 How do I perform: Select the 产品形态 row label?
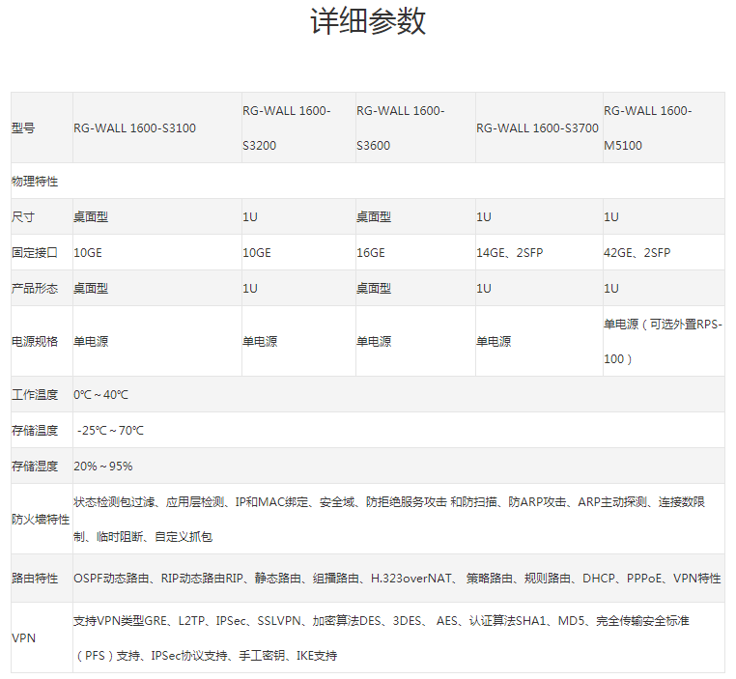tap(35, 289)
